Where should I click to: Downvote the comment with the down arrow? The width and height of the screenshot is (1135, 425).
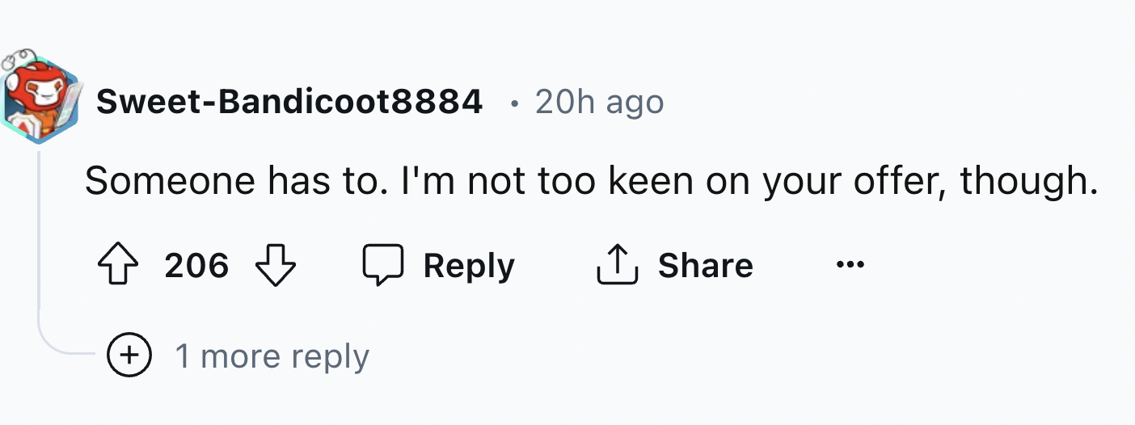click(x=276, y=266)
